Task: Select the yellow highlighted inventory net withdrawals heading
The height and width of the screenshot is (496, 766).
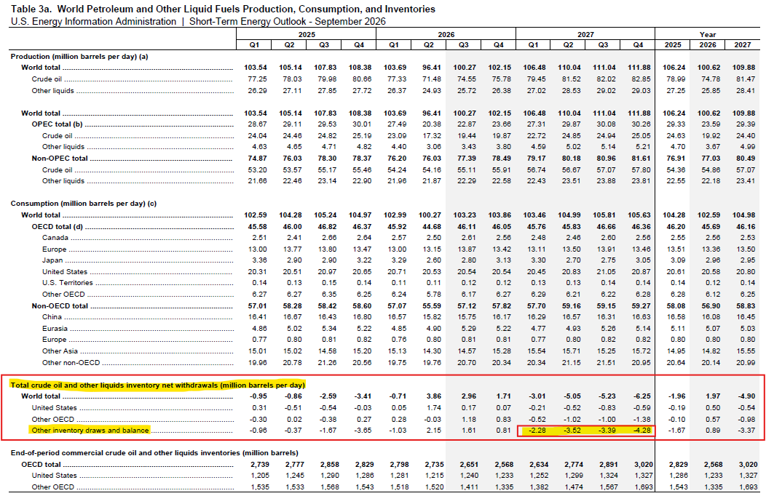Action: click(157, 385)
